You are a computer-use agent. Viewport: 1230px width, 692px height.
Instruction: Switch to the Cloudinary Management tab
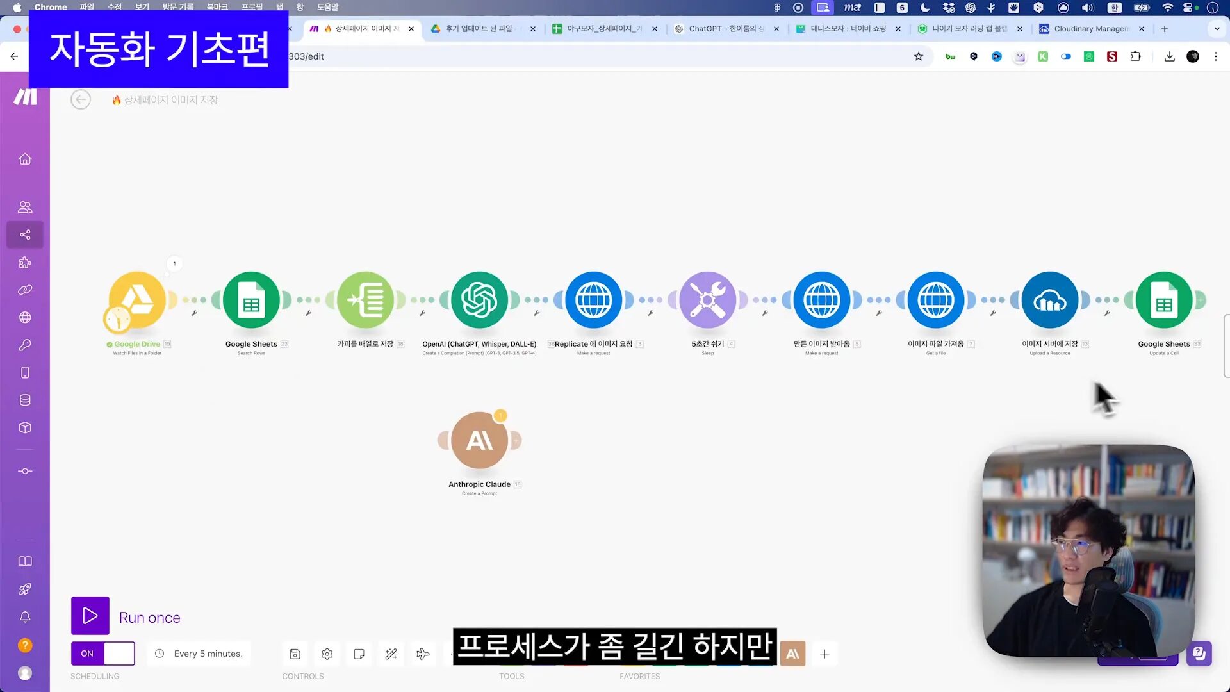tap(1092, 29)
